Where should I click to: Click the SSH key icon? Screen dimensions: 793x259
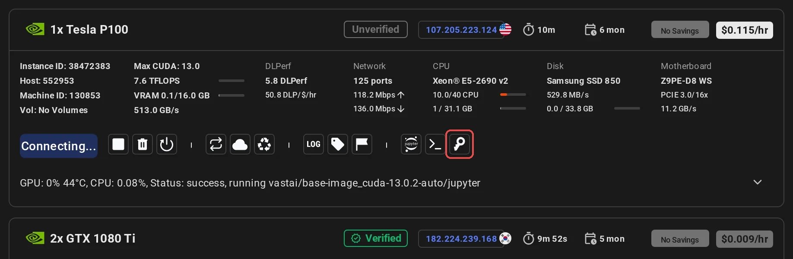click(460, 144)
